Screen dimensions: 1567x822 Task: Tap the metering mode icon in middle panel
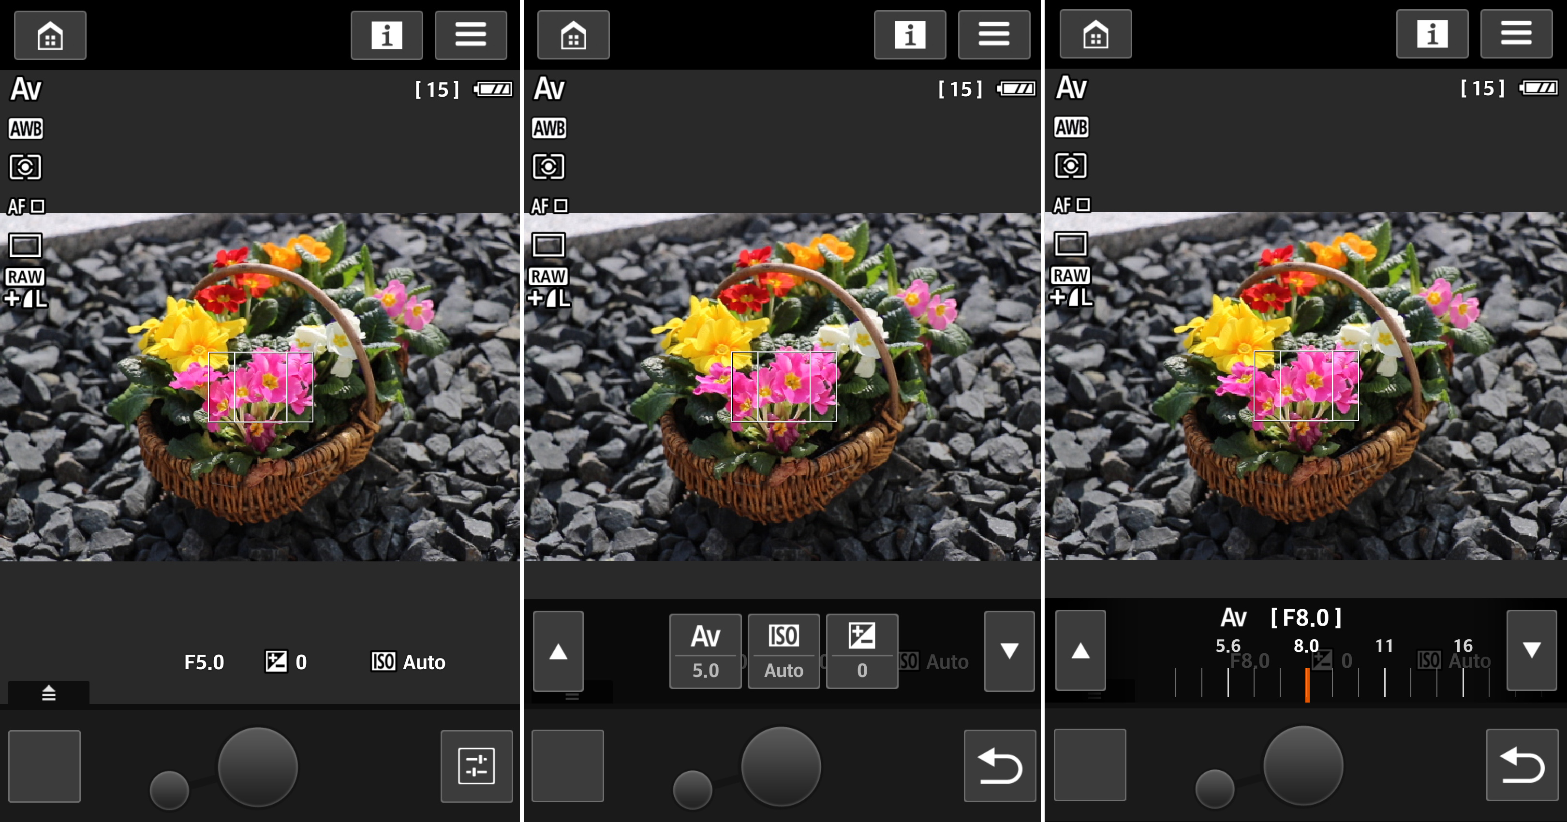tap(548, 166)
